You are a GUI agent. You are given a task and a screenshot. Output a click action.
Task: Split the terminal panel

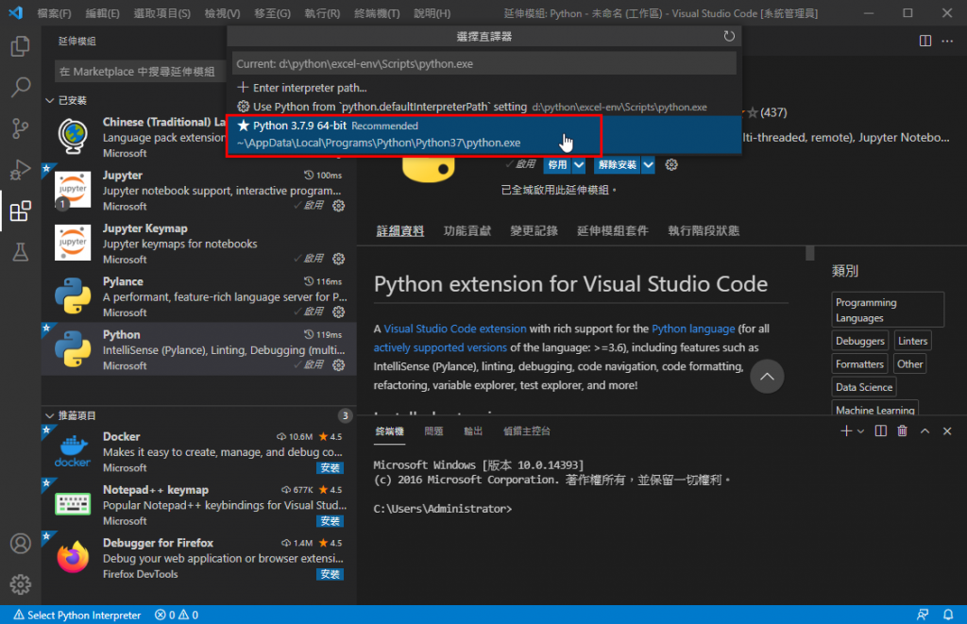(x=881, y=431)
